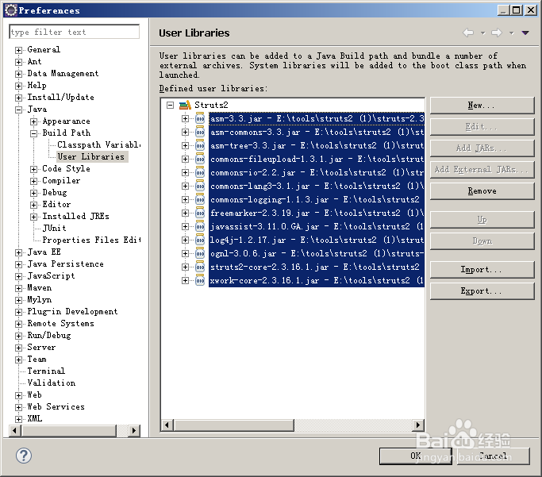
Task: Open the back history dropdown arrow
Action: click(482, 33)
